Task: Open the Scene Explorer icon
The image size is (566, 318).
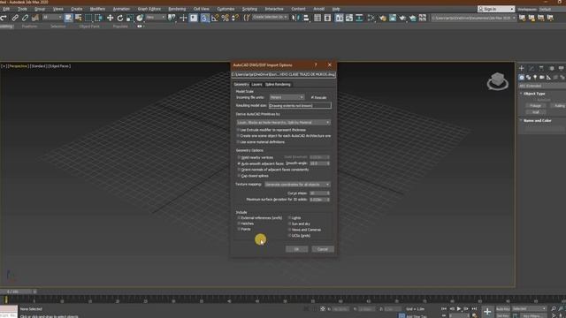Action: point(317,18)
